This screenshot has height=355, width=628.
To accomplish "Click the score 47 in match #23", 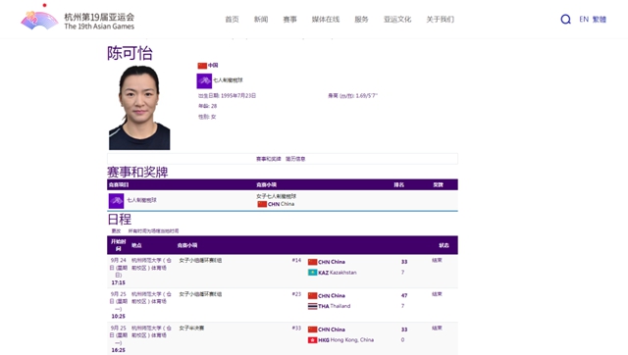I will (x=404, y=296).
